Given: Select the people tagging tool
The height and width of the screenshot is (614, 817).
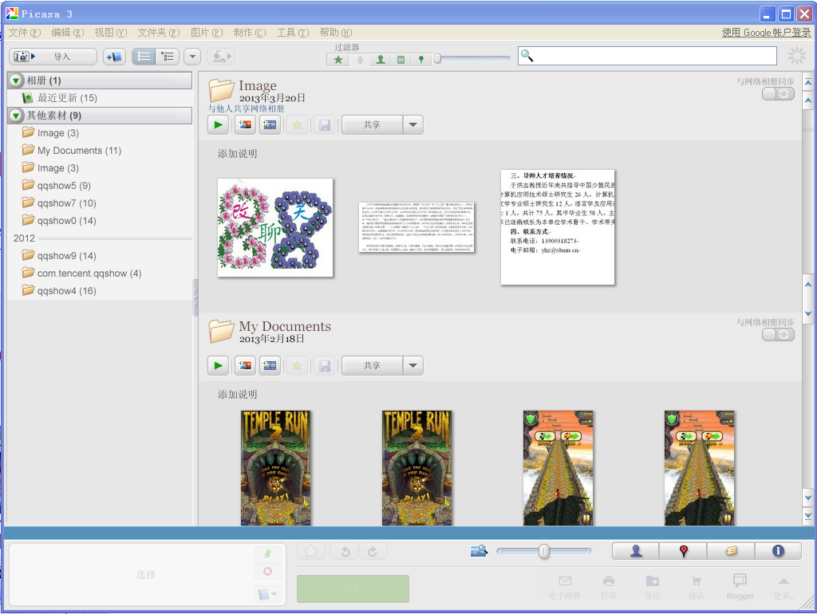Looking at the screenshot, I should coord(634,551).
